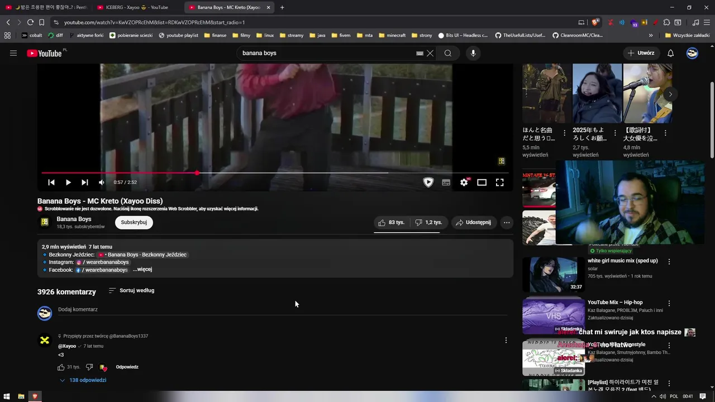Reload the page
Image resolution: width=715 pixels, height=402 pixels.
30,22
